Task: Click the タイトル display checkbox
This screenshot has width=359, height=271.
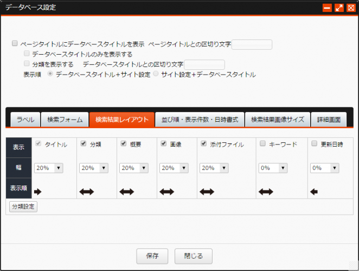Action: [39, 143]
